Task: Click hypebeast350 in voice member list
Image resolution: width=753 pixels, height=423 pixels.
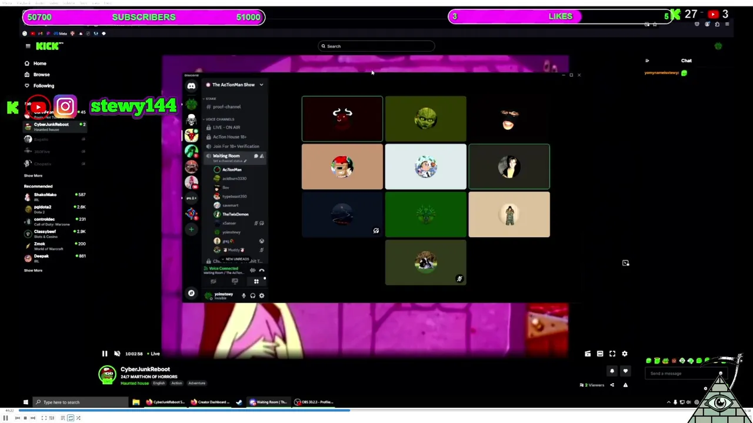Action: point(234,196)
